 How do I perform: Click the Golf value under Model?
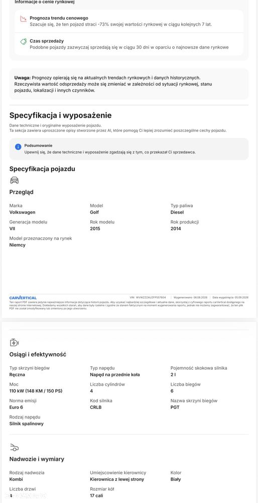click(x=94, y=212)
